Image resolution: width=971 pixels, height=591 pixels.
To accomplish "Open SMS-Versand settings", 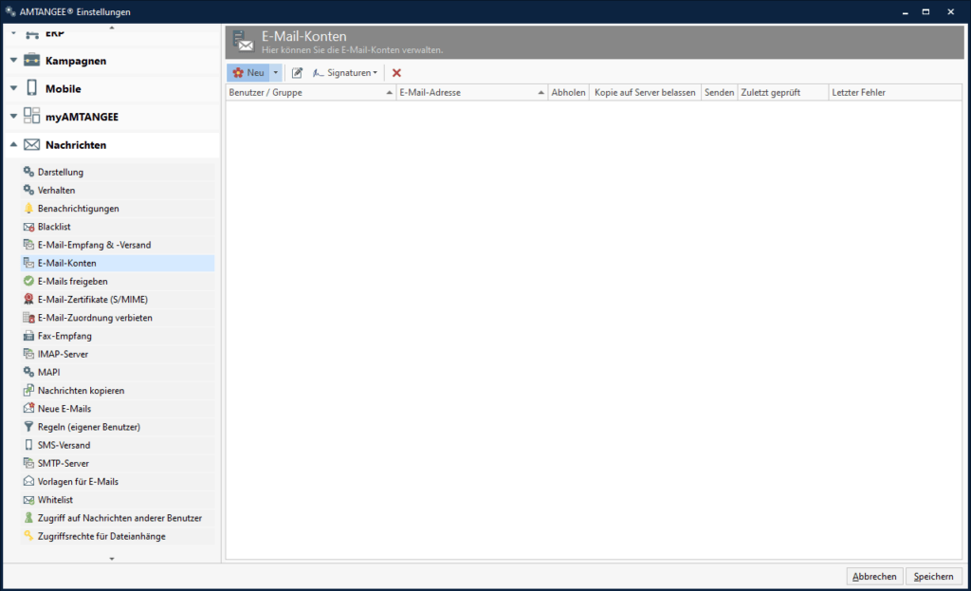I will 118,445.
